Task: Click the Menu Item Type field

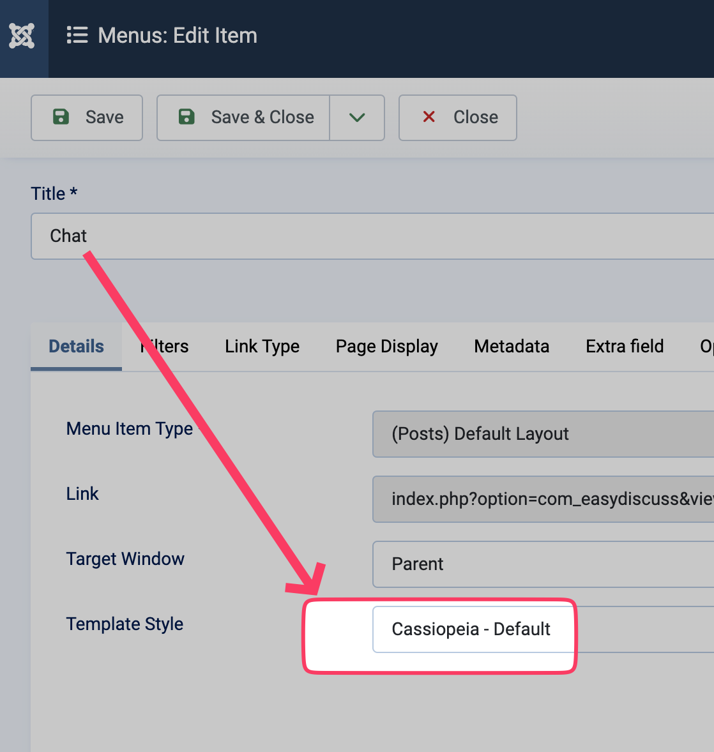Action: click(543, 434)
